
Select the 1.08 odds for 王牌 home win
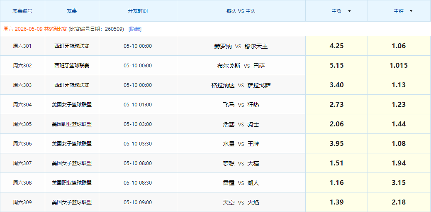399,144
